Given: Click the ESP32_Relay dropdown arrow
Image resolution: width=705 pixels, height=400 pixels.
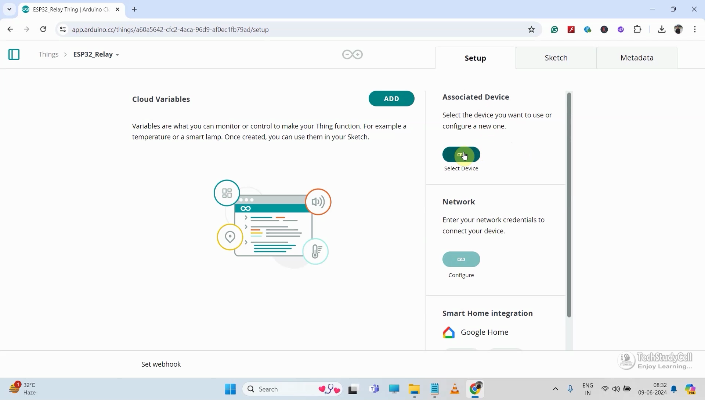Looking at the screenshot, I should click(x=117, y=55).
